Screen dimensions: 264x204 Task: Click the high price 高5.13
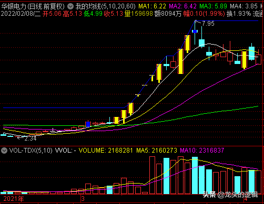click(x=72, y=14)
